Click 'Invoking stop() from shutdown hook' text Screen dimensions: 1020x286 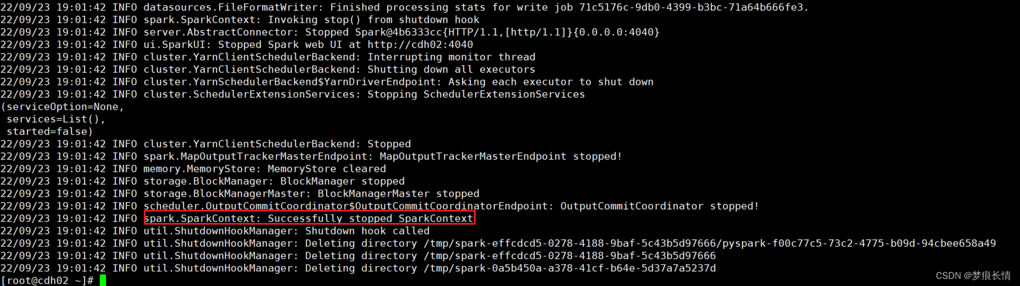[x=374, y=20]
